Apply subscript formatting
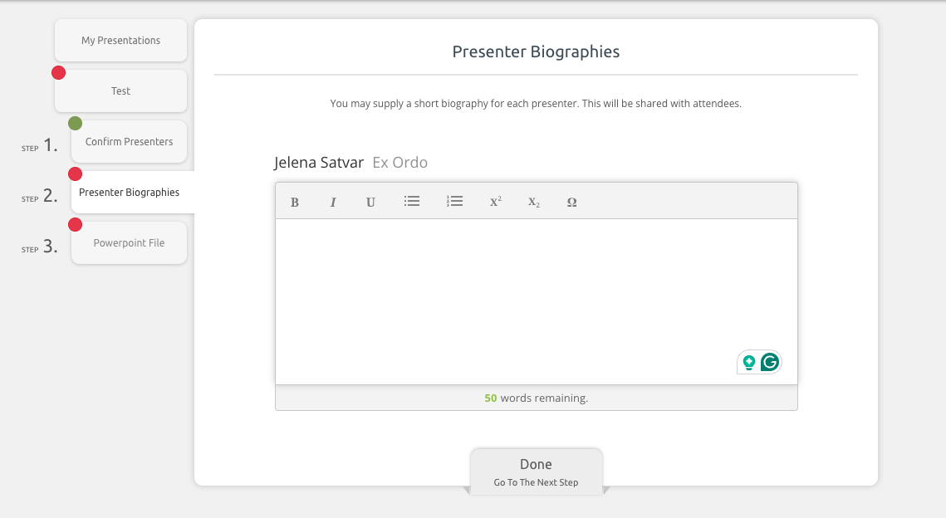Viewport: 946px width, 518px height. click(532, 202)
